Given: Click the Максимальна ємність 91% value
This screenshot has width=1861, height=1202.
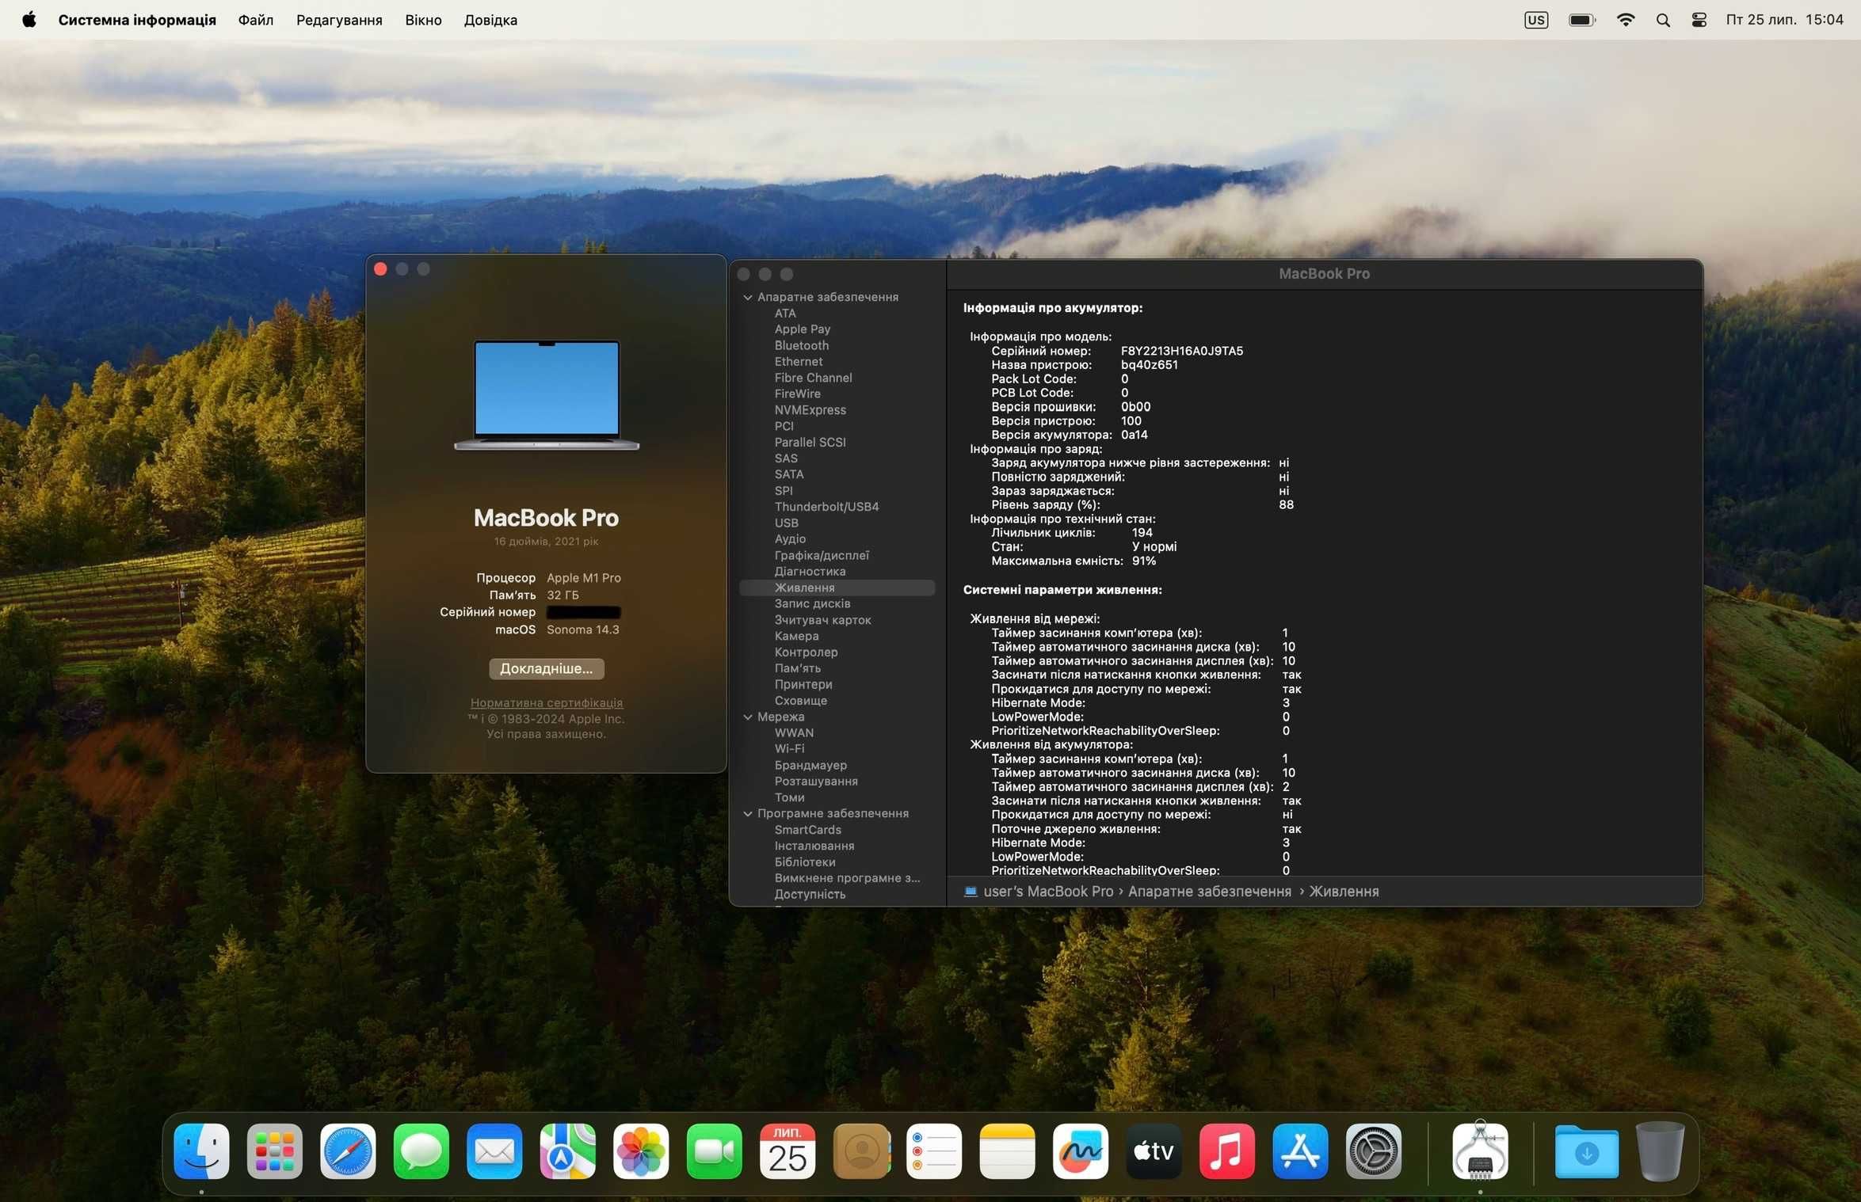Looking at the screenshot, I should [x=1144, y=561].
